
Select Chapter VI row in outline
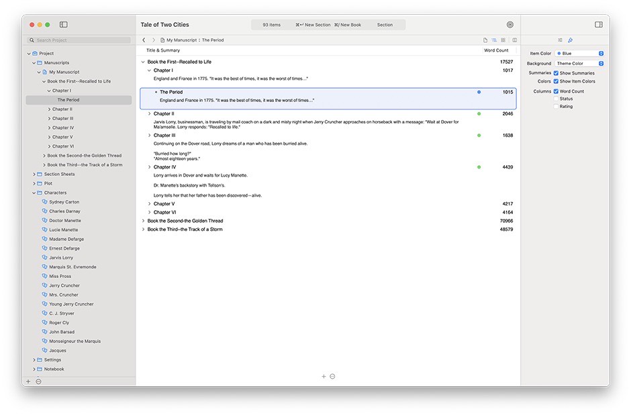click(x=328, y=212)
